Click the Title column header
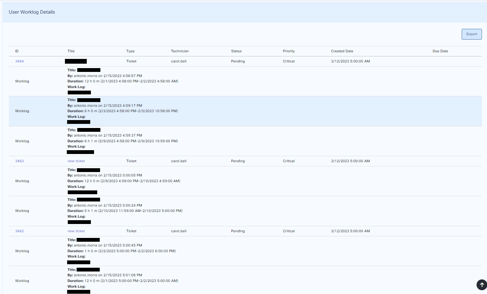 tap(71, 51)
